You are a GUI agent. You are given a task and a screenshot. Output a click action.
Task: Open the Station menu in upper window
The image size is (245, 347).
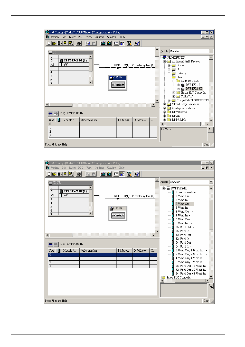click(55, 37)
